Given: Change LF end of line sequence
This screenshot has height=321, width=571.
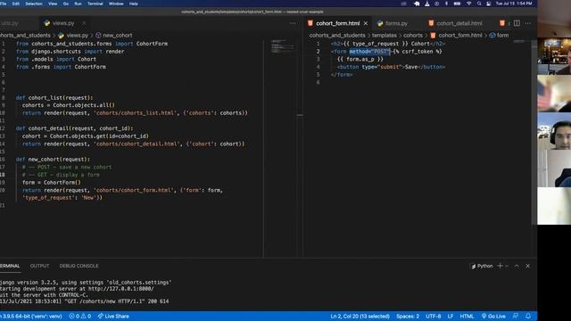Looking at the screenshot, I should click(x=451, y=317).
